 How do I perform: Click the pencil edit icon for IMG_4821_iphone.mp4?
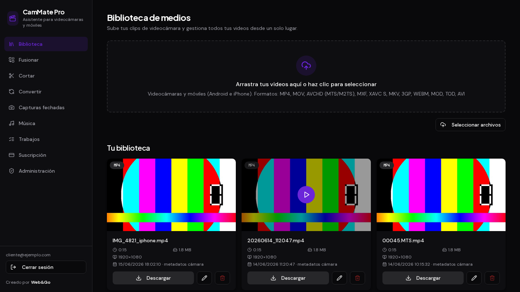pos(204,278)
